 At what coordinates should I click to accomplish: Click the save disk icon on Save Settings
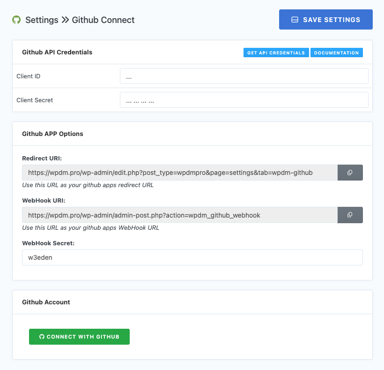(294, 19)
